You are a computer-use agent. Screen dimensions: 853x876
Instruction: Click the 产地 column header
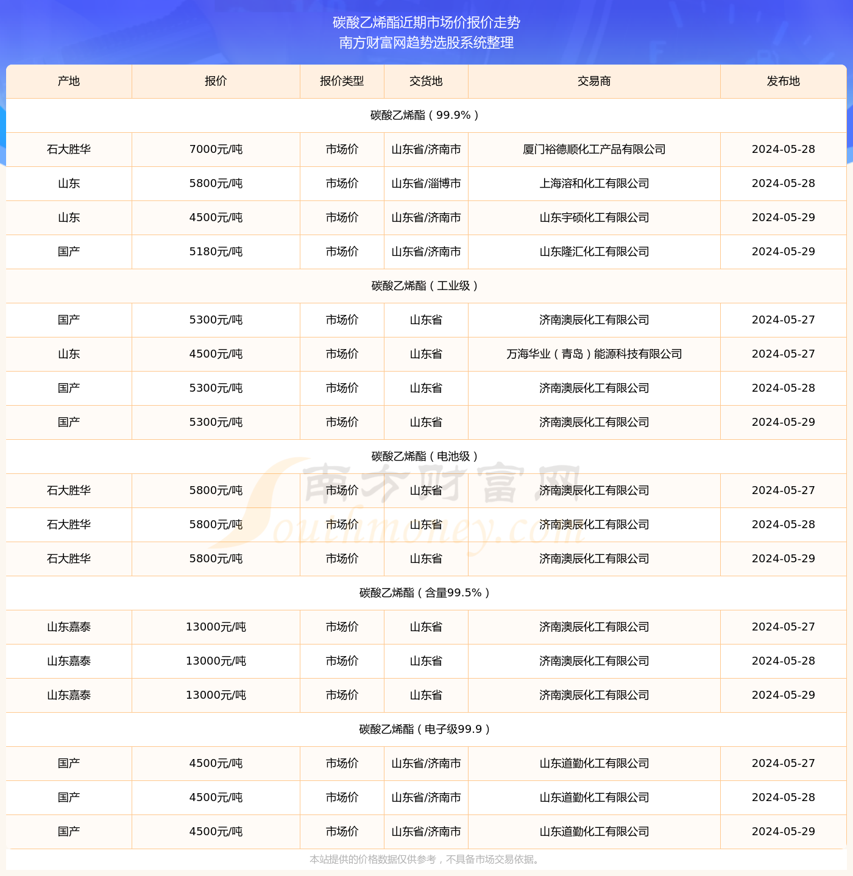tap(69, 81)
